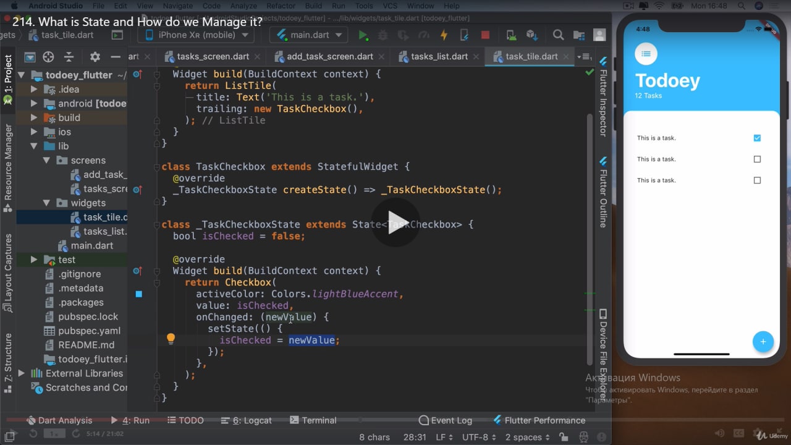Switch to the tasks_list.dart tab
Screen dimensions: 791x445
(x=439, y=56)
